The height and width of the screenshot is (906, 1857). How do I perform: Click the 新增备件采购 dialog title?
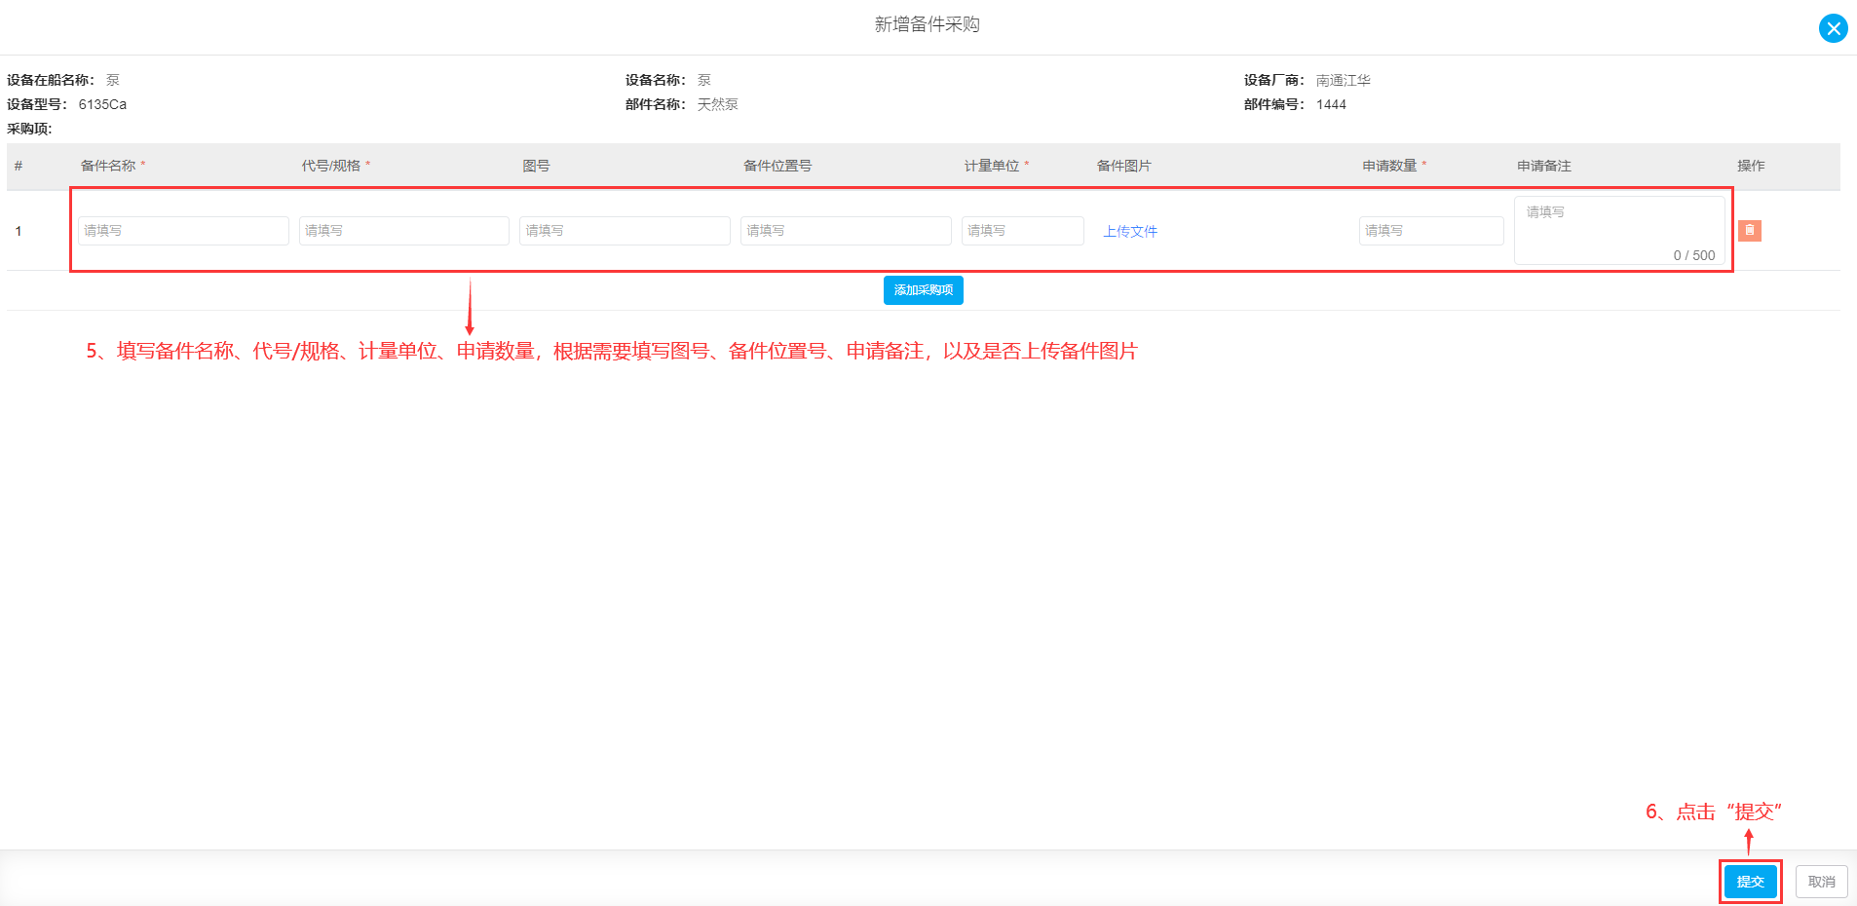click(928, 24)
